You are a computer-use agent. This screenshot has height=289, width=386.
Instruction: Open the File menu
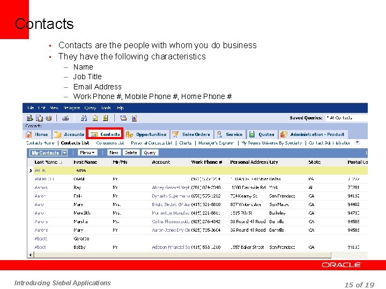(31, 108)
